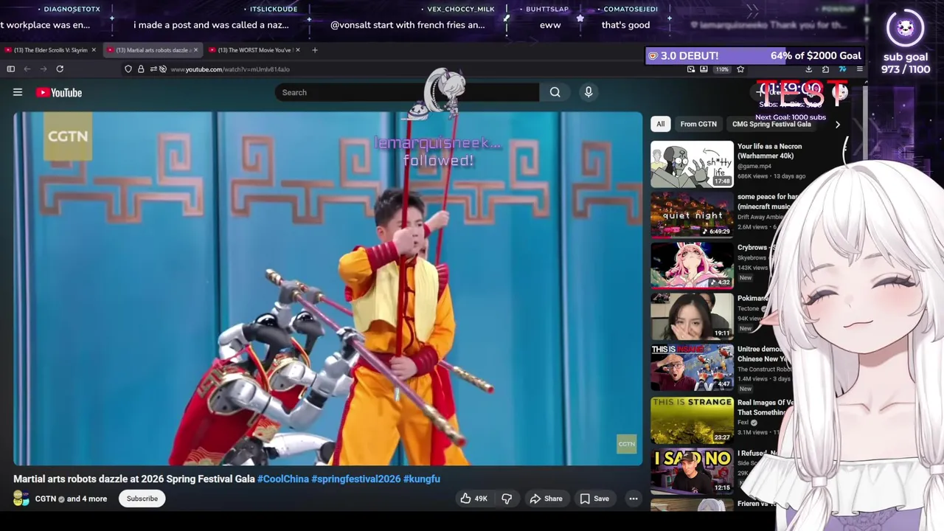Show more filter chips with right chevron
This screenshot has width=944, height=531.
837,125
